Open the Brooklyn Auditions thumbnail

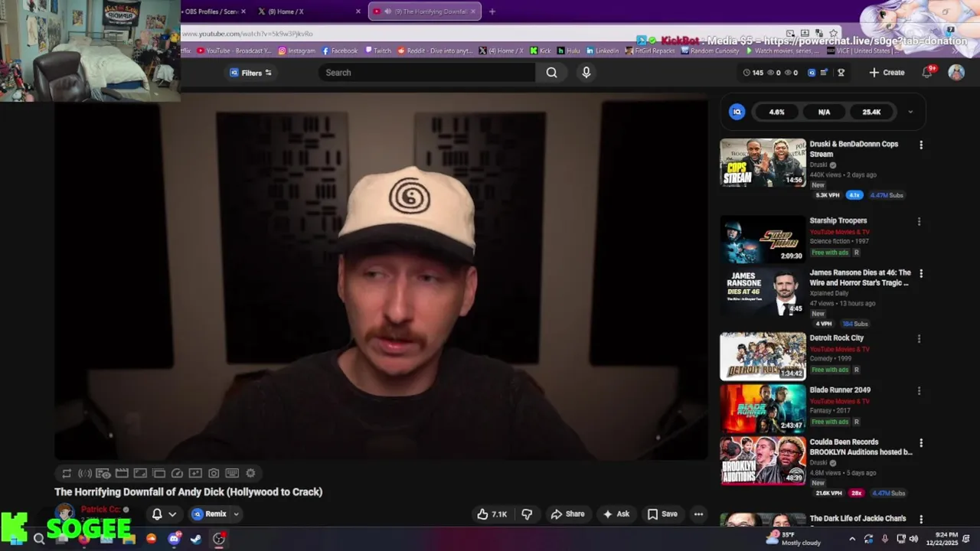(x=763, y=461)
